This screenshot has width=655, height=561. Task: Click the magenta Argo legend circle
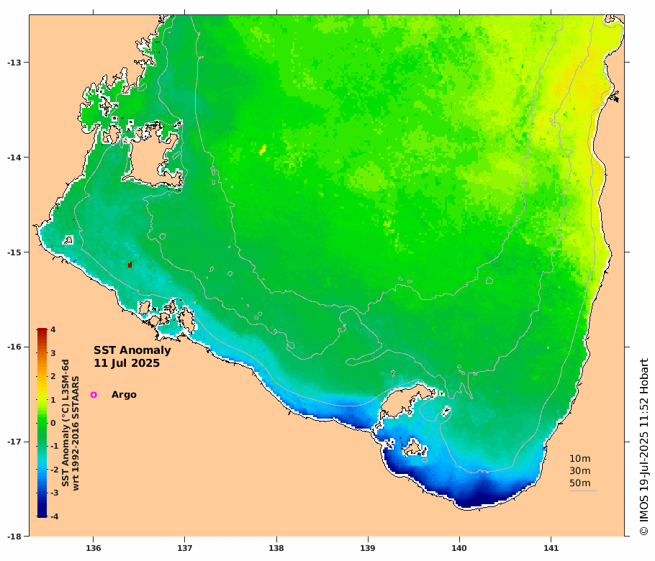coord(94,394)
